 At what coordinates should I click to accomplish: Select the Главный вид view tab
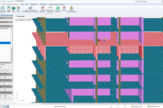point(21,16)
